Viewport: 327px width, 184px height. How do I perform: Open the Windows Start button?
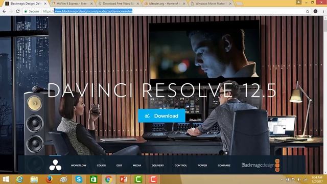6,179
